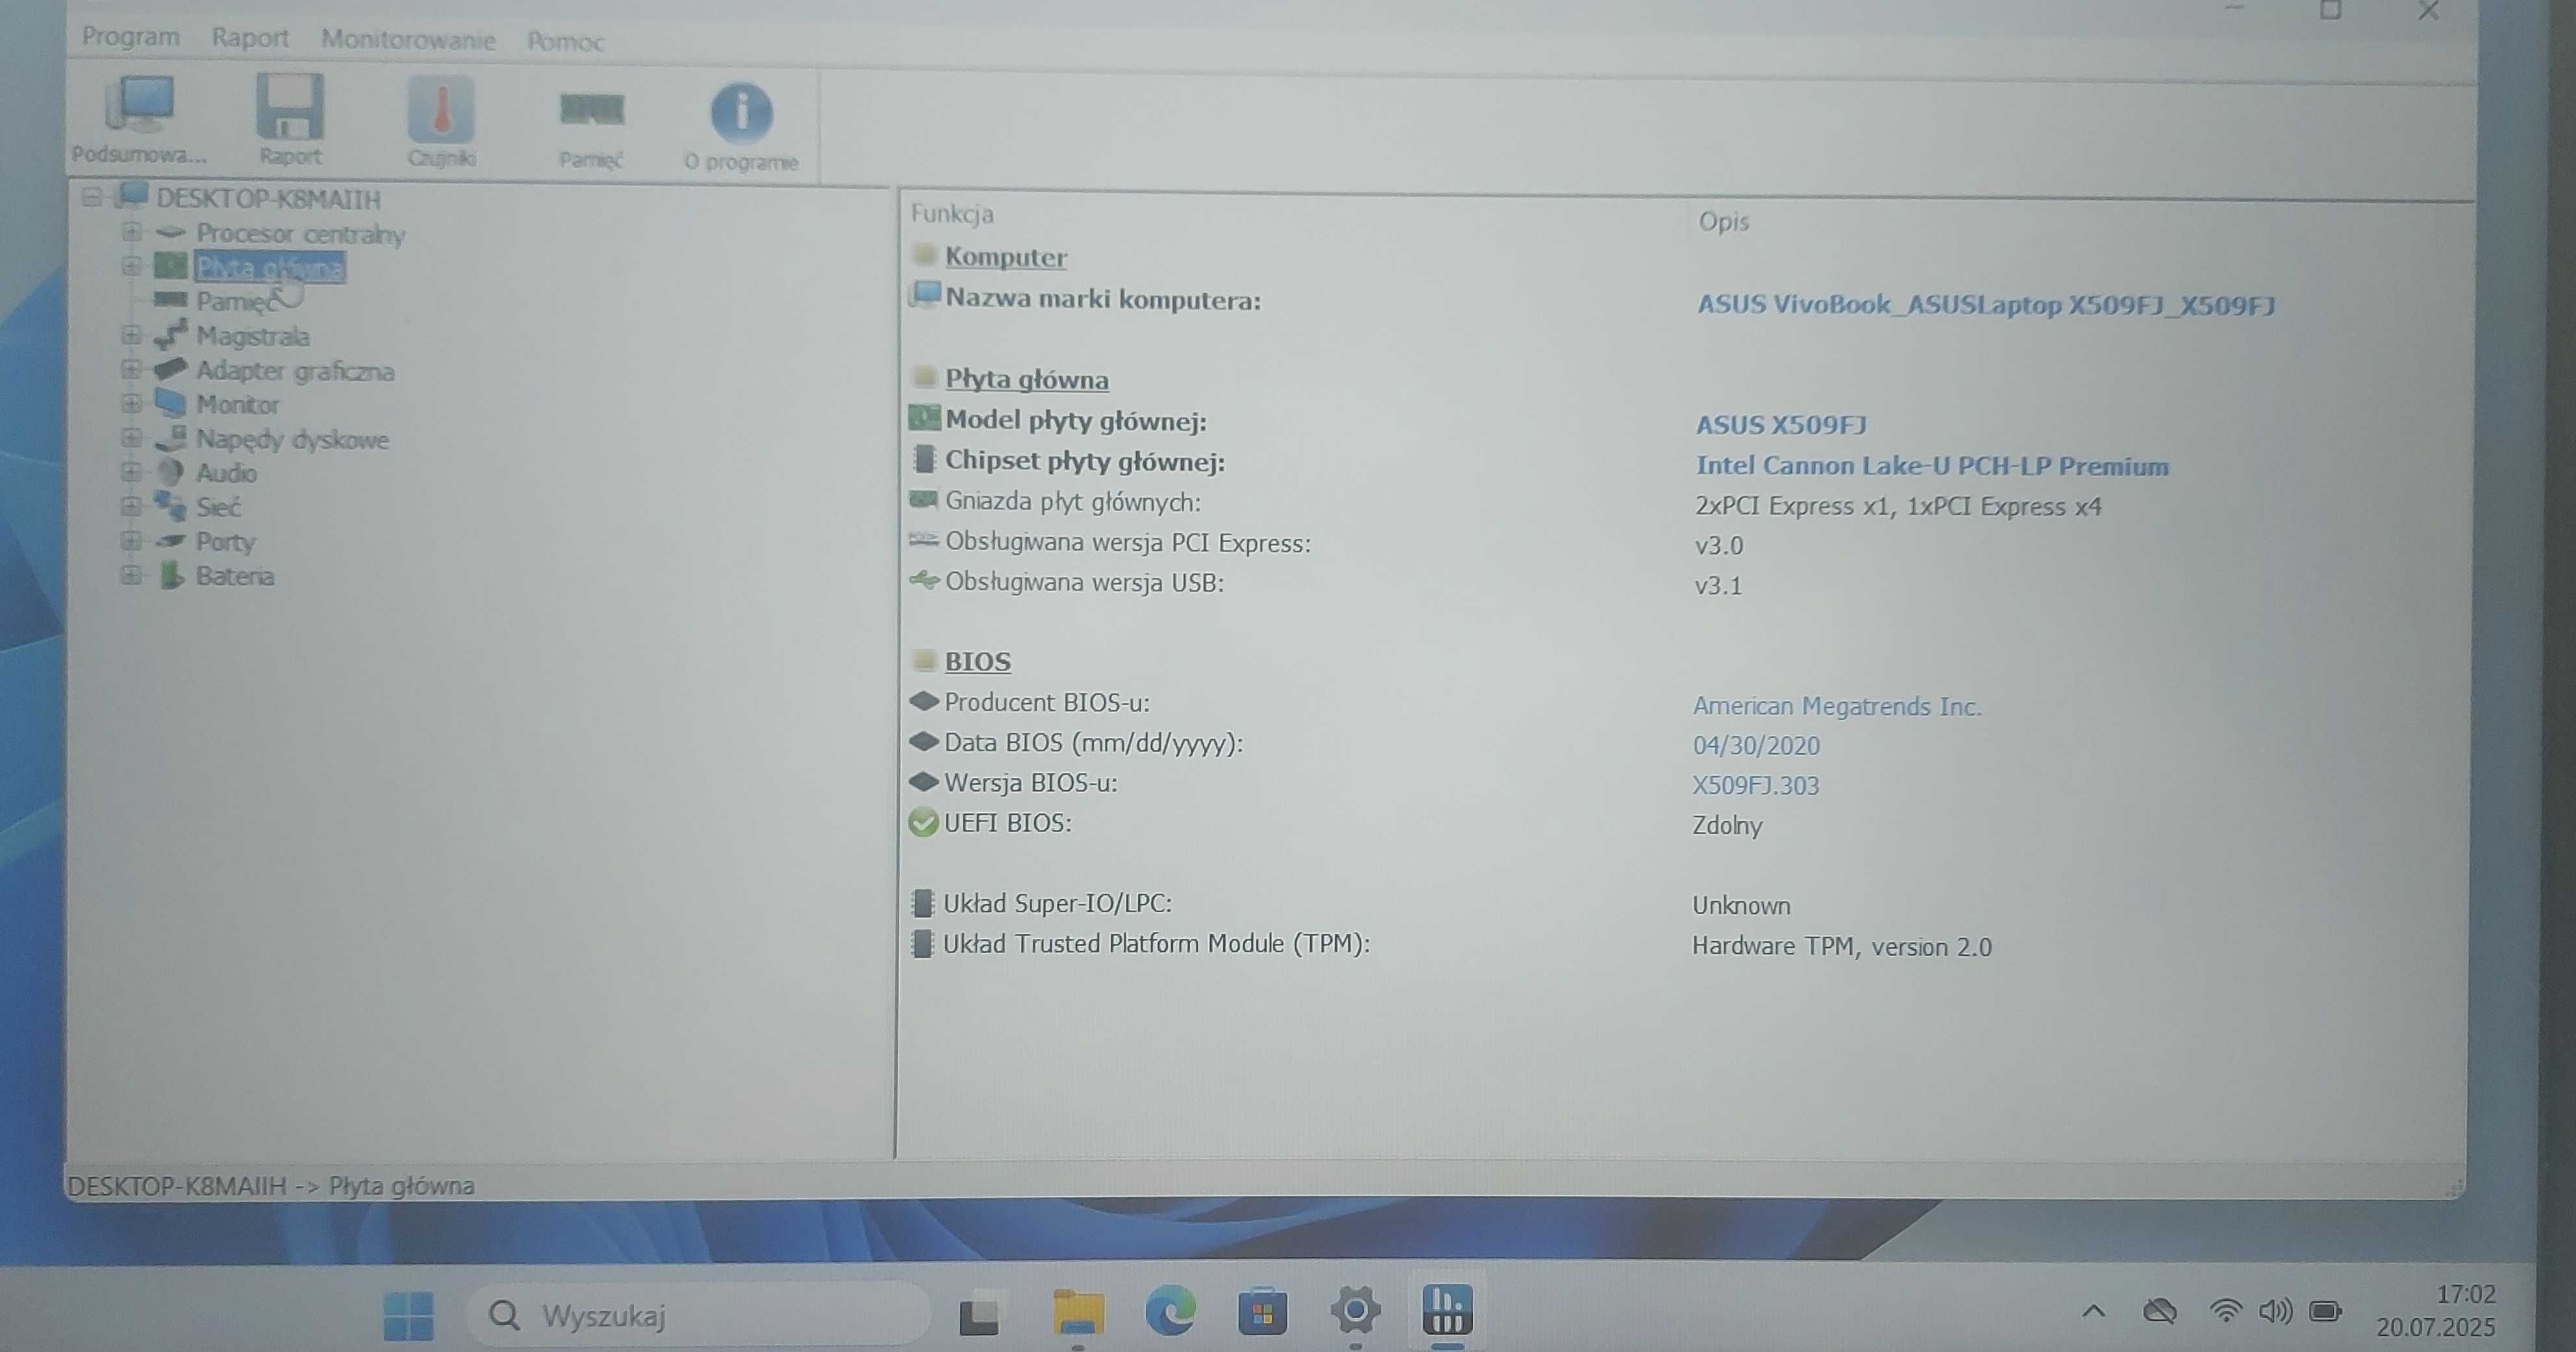
Task: Select the Komputer section heading
Action: coord(1006,257)
